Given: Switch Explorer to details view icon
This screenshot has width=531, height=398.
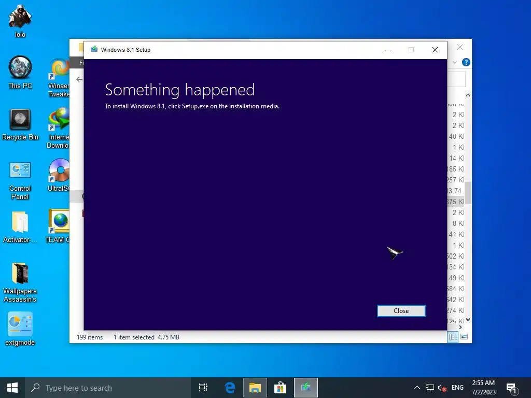Looking at the screenshot, I should coord(453,337).
